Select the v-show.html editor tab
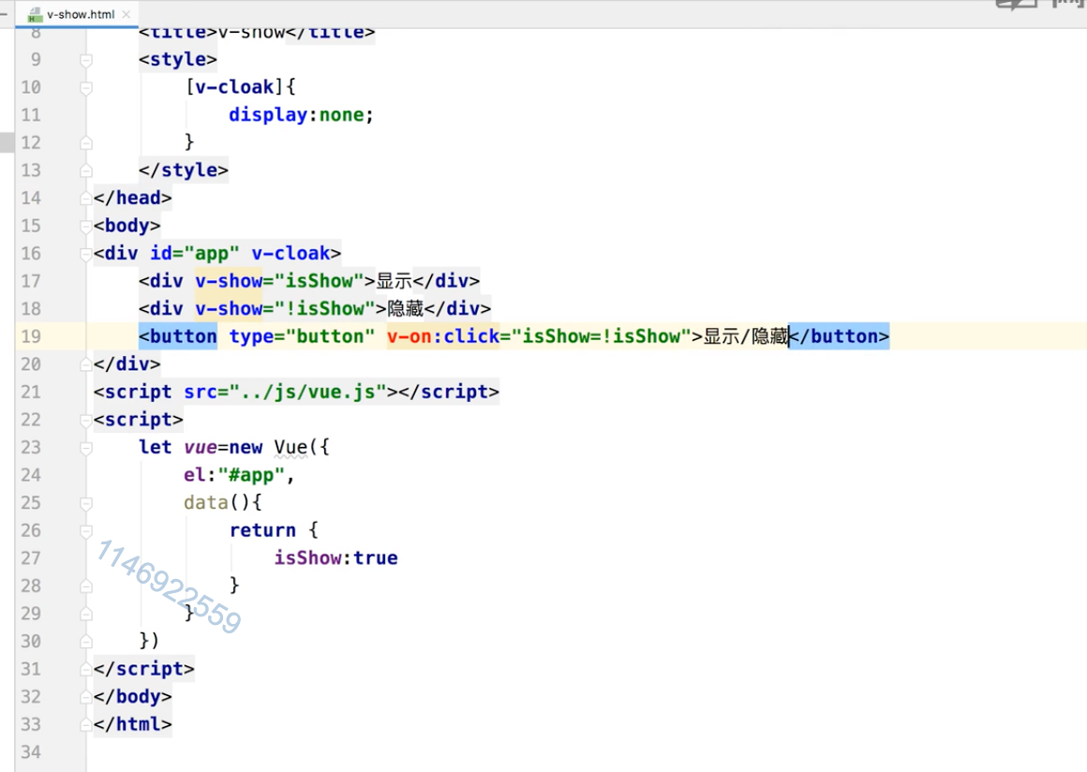The width and height of the screenshot is (1087, 772). tap(76, 14)
